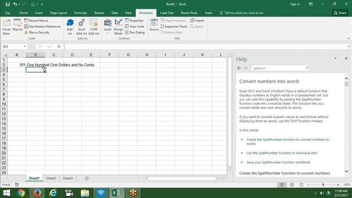The image size is (352, 198).
Task: Open the Visual Basic editor
Action: coord(7,27)
